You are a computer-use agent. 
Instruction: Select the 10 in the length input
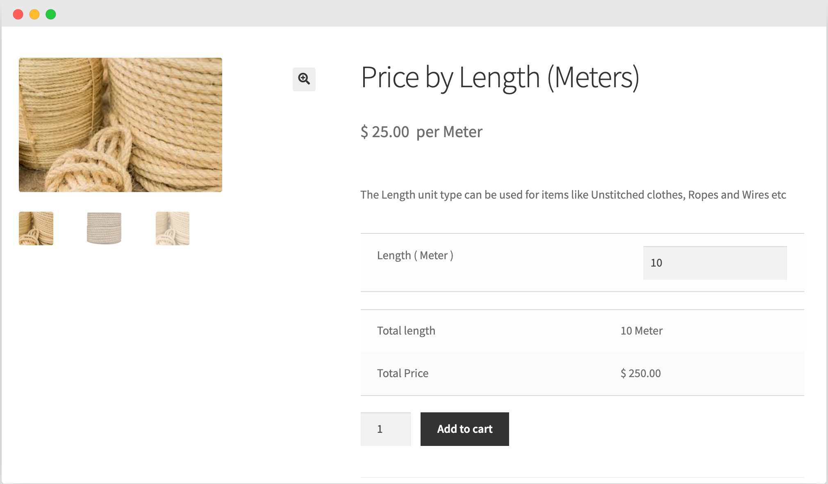(657, 262)
